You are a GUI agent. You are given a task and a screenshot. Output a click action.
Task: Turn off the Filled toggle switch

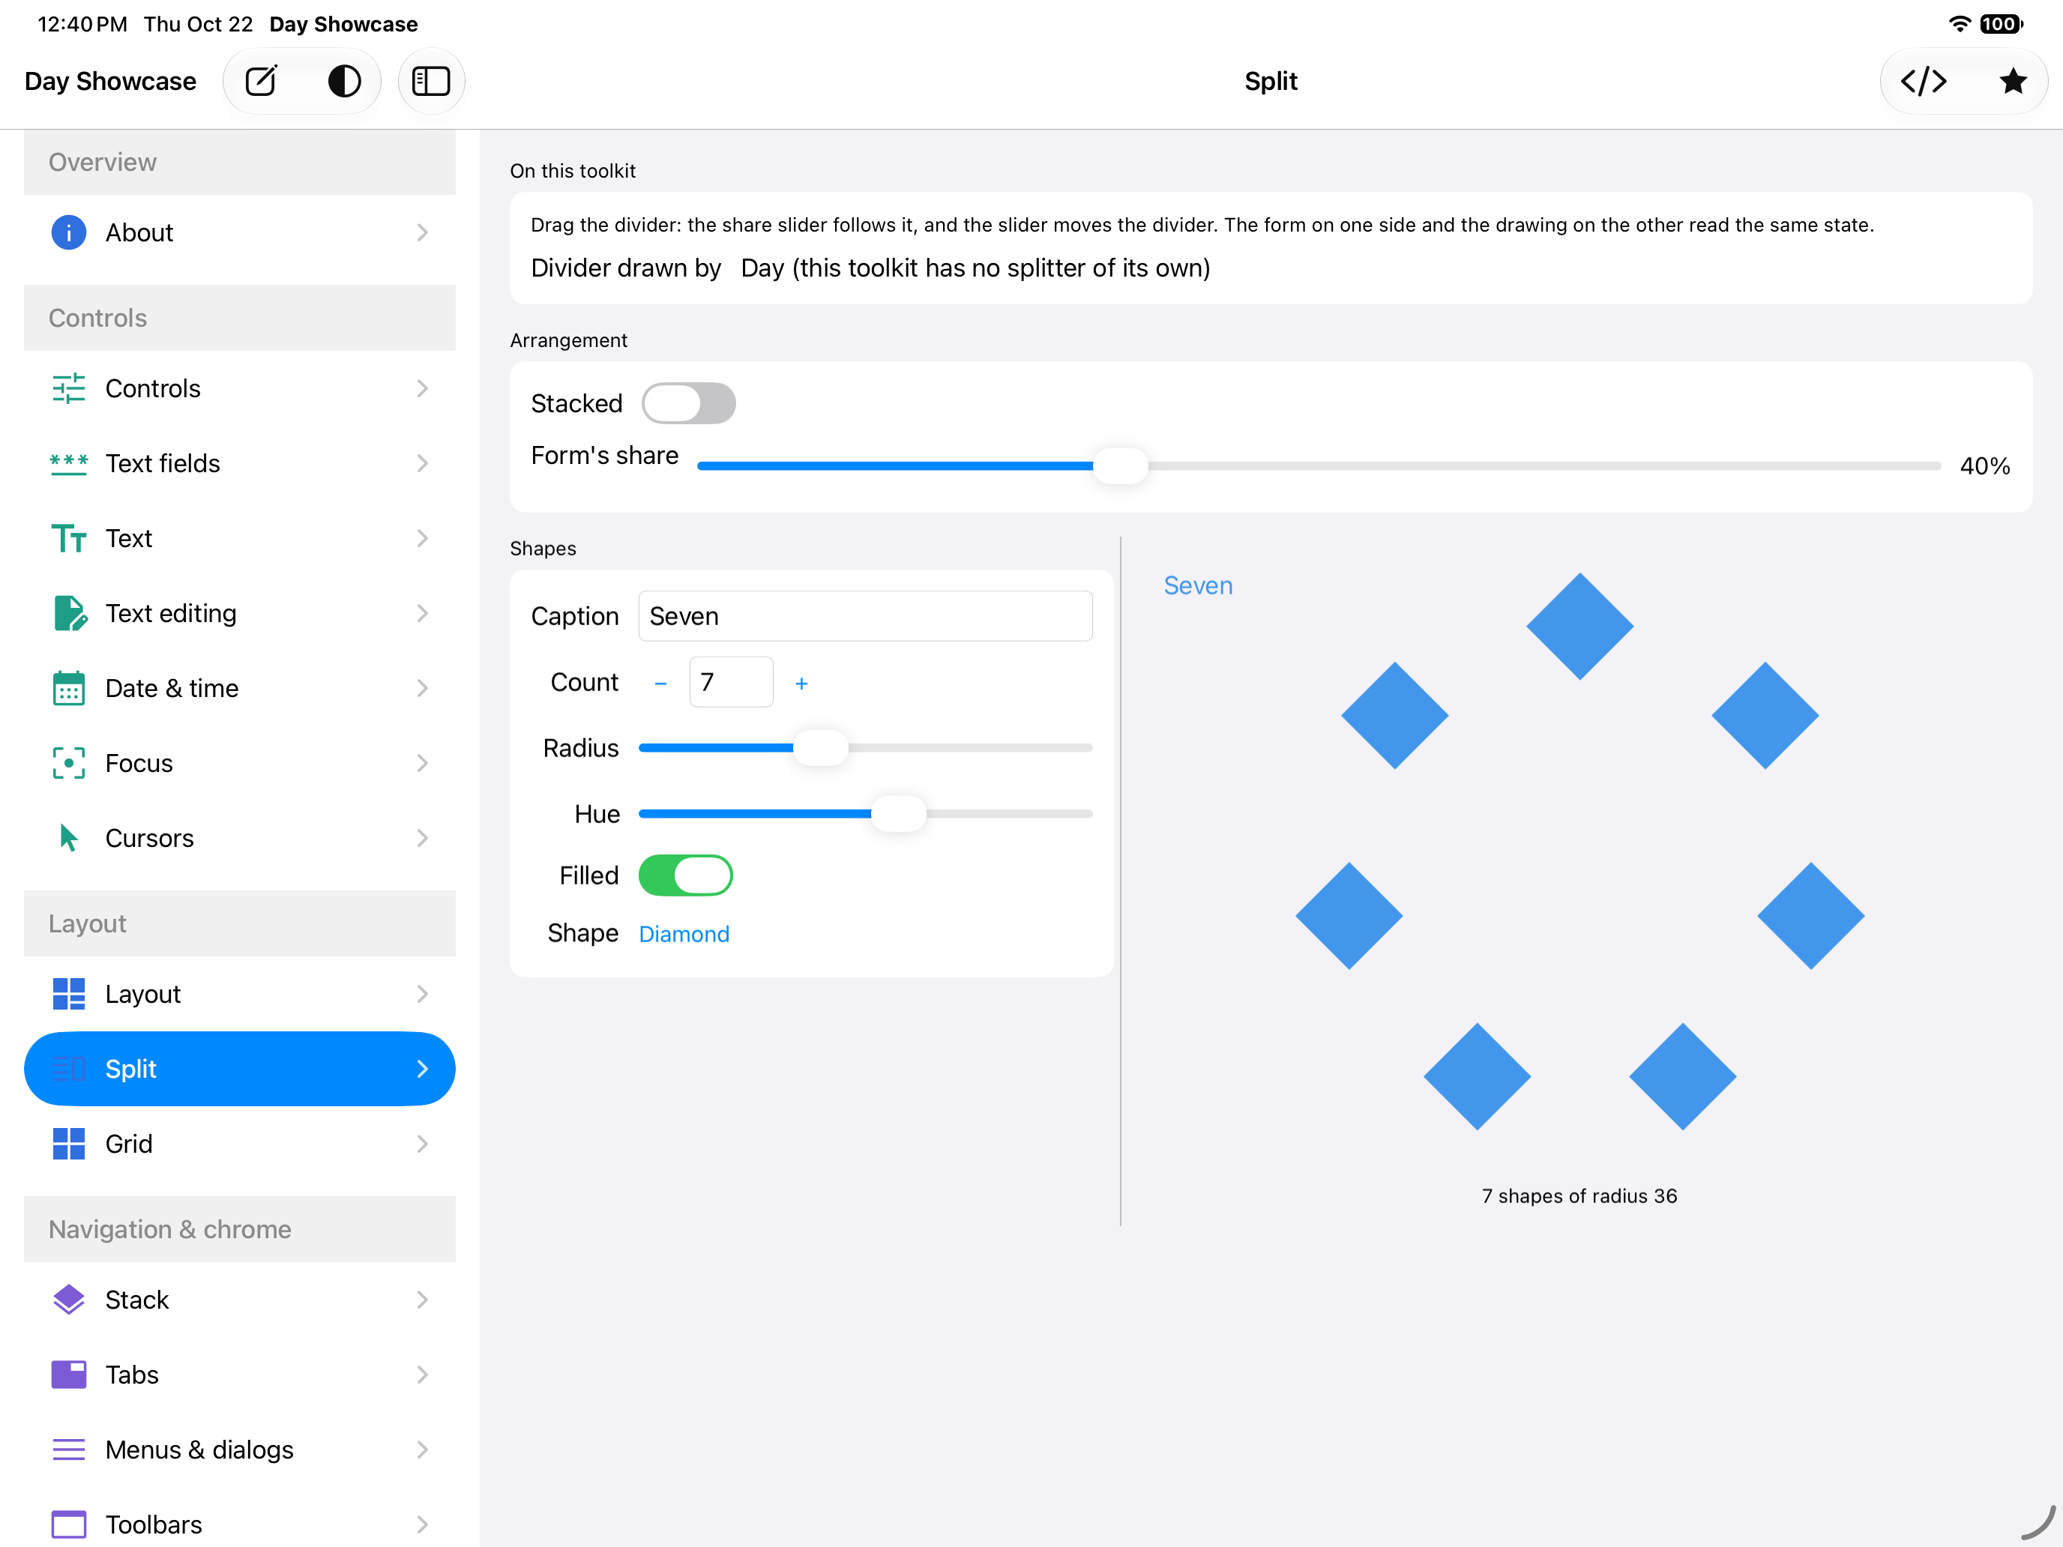[685, 875]
